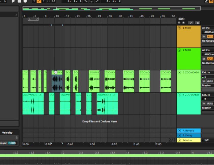Open Ext. In input dropdown on 4 ZOOM0030

207,95
